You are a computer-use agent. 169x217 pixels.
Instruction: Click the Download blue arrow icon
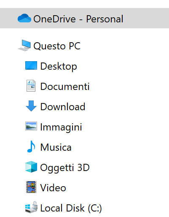click(x=31, y=106)
